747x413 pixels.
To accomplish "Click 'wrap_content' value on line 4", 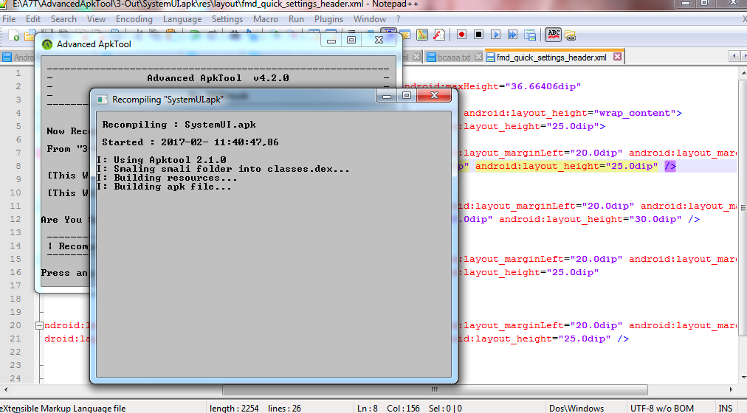I will point(635,114).
